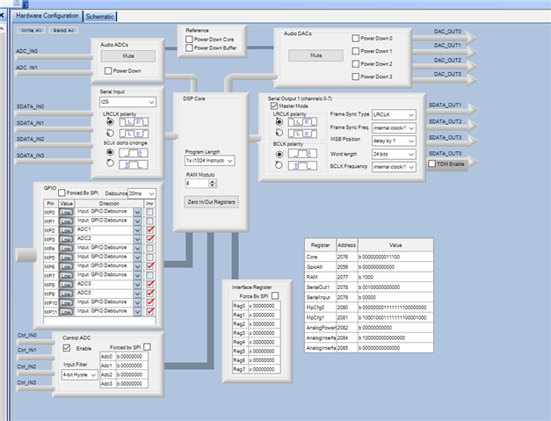The image size is (551, 421).
Task: Toggle MP5 Low value button
Action: pyautogui.click(x=66, y=258)
